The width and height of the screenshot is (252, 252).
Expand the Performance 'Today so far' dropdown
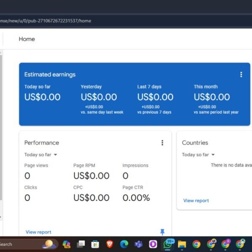point(41,155)
